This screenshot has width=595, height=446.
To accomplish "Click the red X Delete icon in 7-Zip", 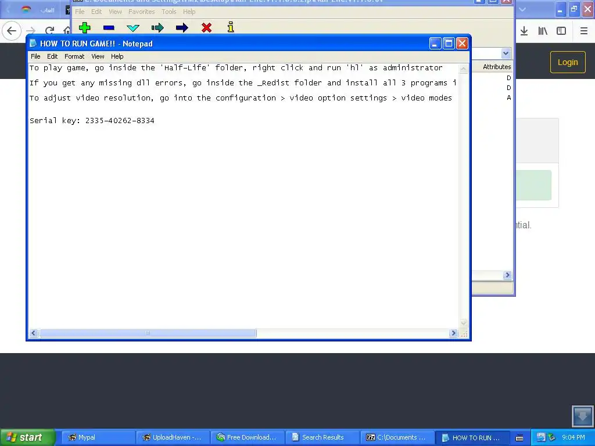I will (206, 28).
